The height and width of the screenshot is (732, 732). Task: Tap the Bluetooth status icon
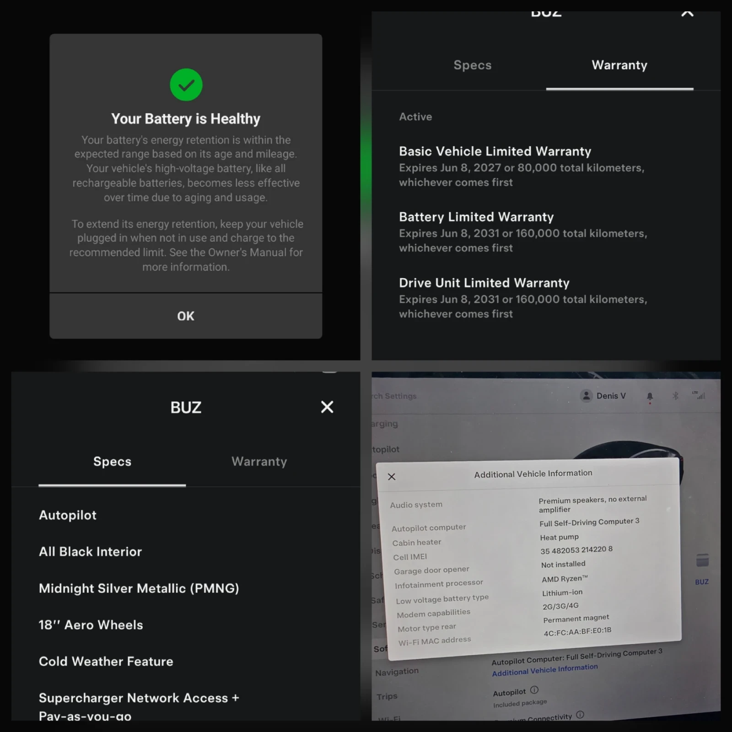coord(675,396)
